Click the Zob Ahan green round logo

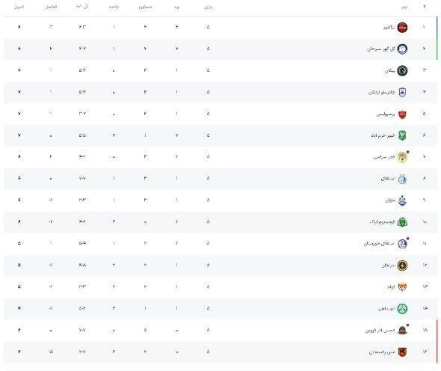402,309
